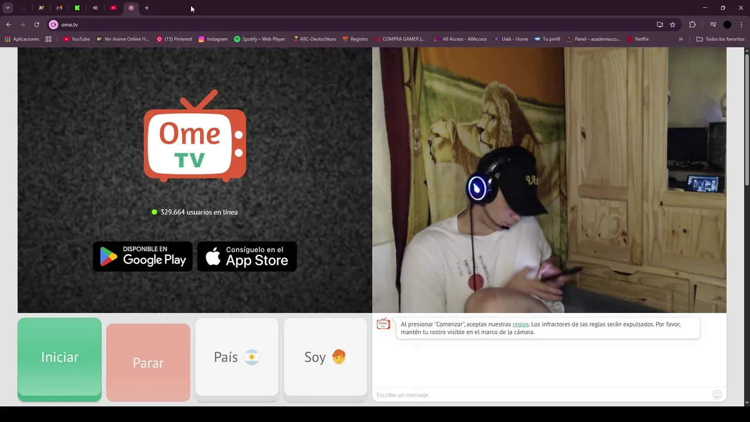Open the Panel academia bookmark
750x422 pixels.
point(594,39)
